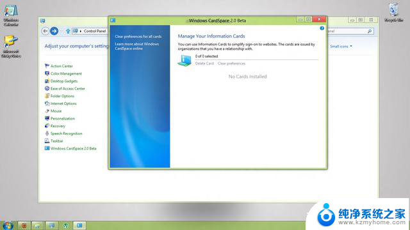This screenshot has width=410, height=230.
Task: Expand the Control Panel breadcrumb arrow
Action: (x=81, y=31)
